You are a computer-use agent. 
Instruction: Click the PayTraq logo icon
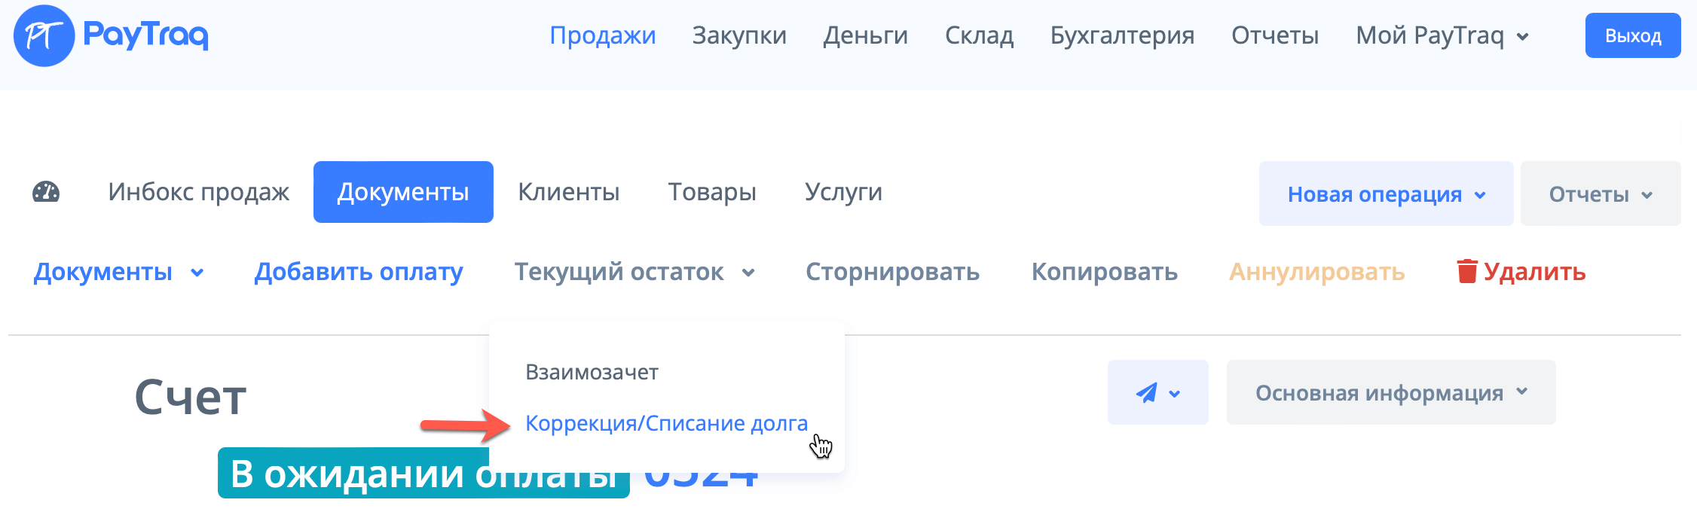click(x=44, y=35)
